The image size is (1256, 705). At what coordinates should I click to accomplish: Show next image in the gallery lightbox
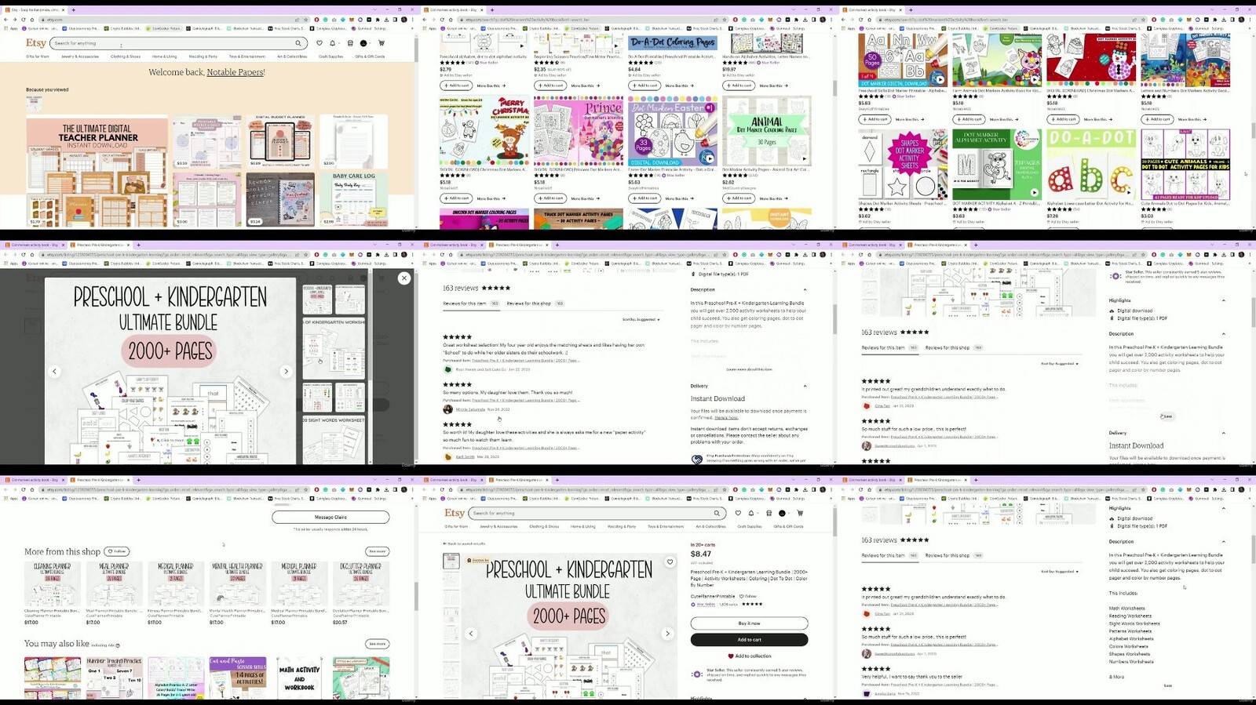286,371
